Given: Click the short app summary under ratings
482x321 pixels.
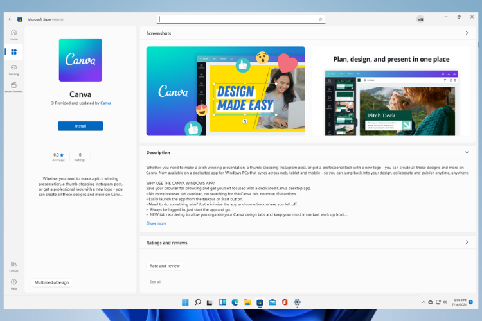Looking at the screenshot, I should tap(80, 186).
